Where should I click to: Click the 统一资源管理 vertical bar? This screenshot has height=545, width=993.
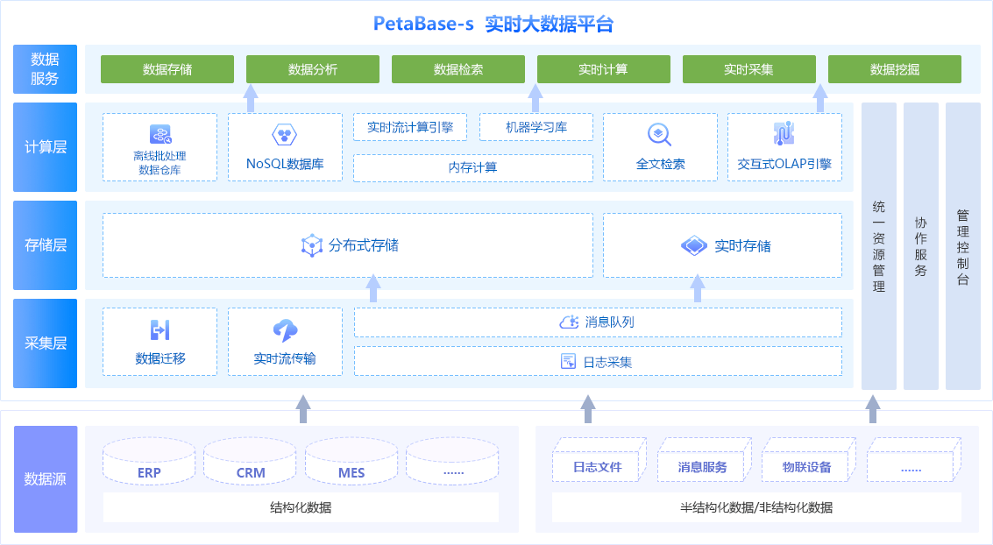(879, 245)
